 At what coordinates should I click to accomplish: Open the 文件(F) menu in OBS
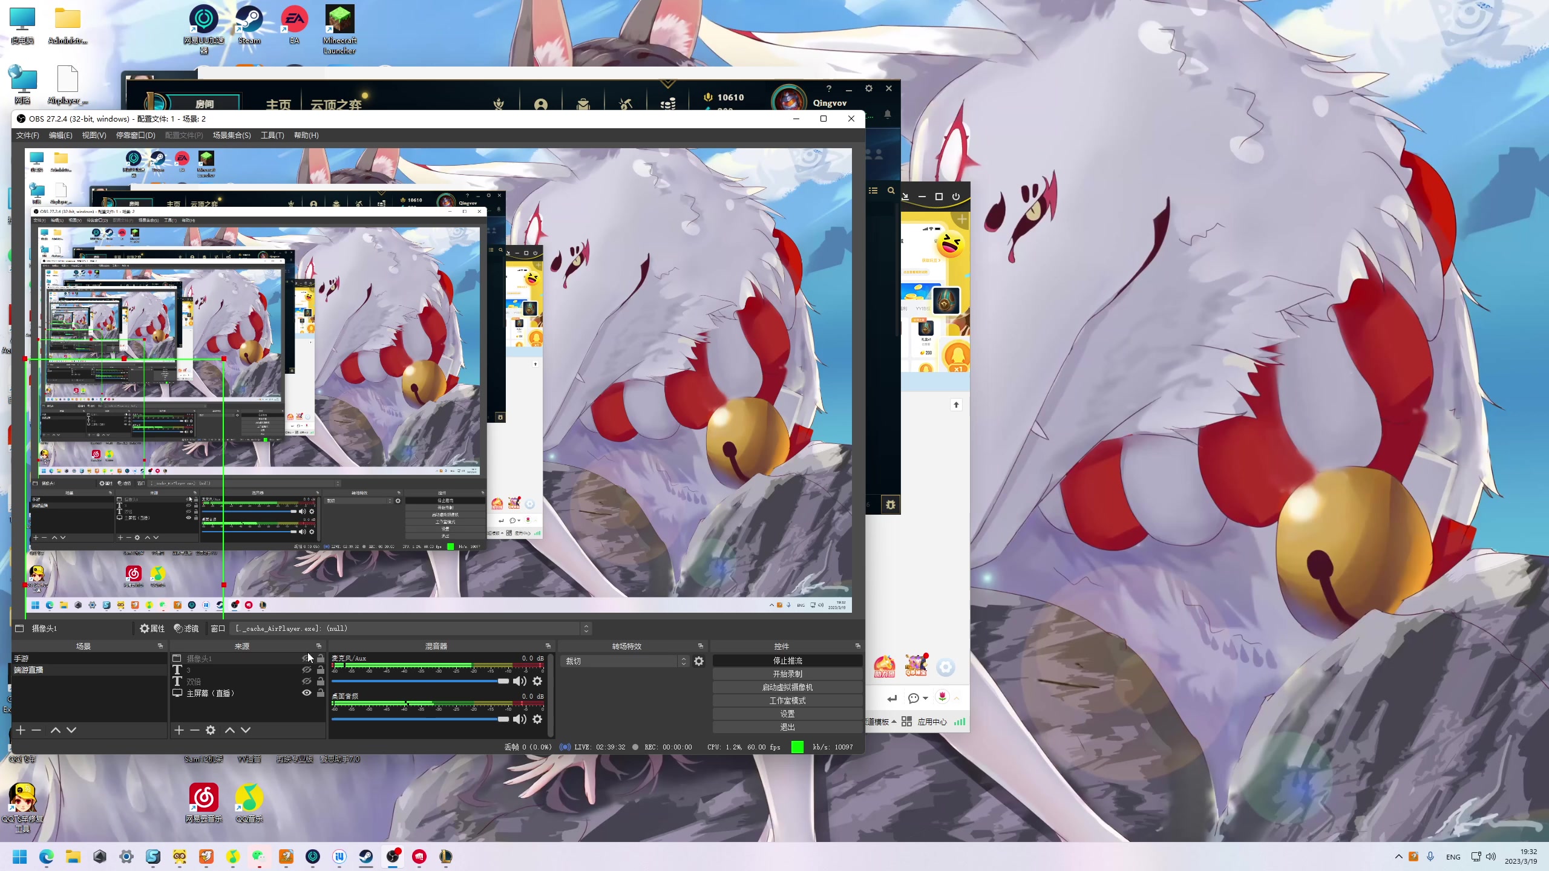27,135
